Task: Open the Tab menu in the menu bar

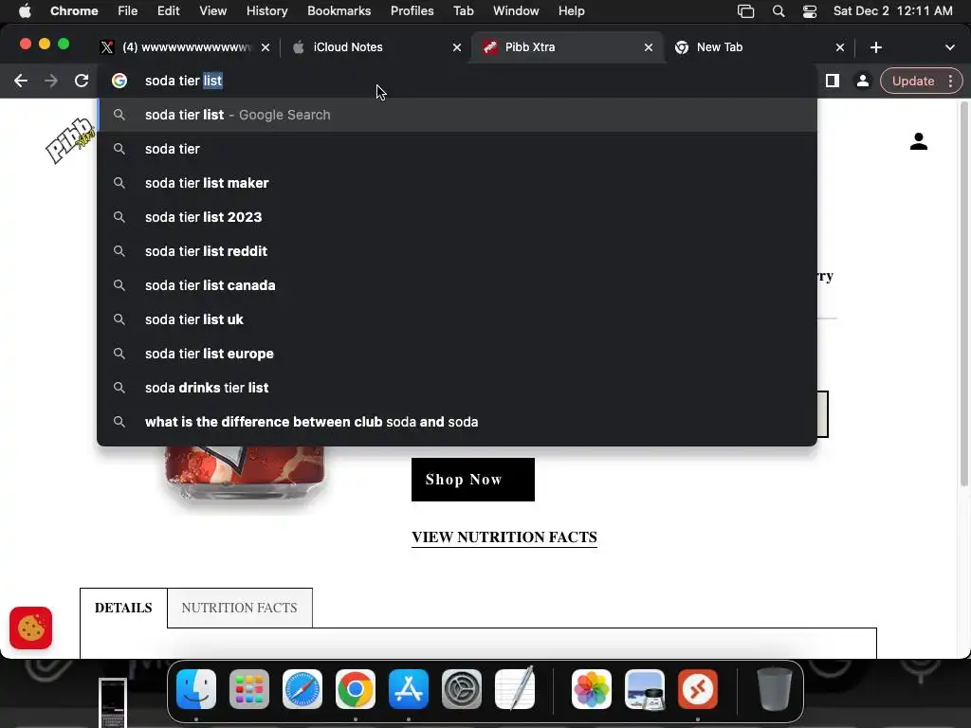Action: (463, 11)
